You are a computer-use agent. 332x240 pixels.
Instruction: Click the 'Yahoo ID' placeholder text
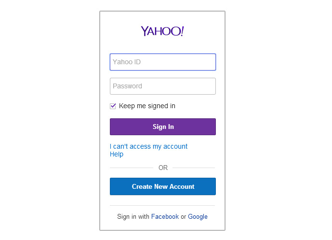click(127, 62)
